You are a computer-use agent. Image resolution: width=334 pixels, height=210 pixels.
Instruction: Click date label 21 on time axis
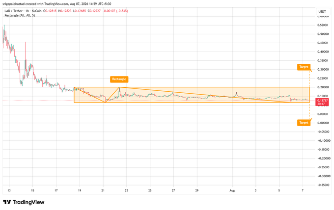click(103, 190)
